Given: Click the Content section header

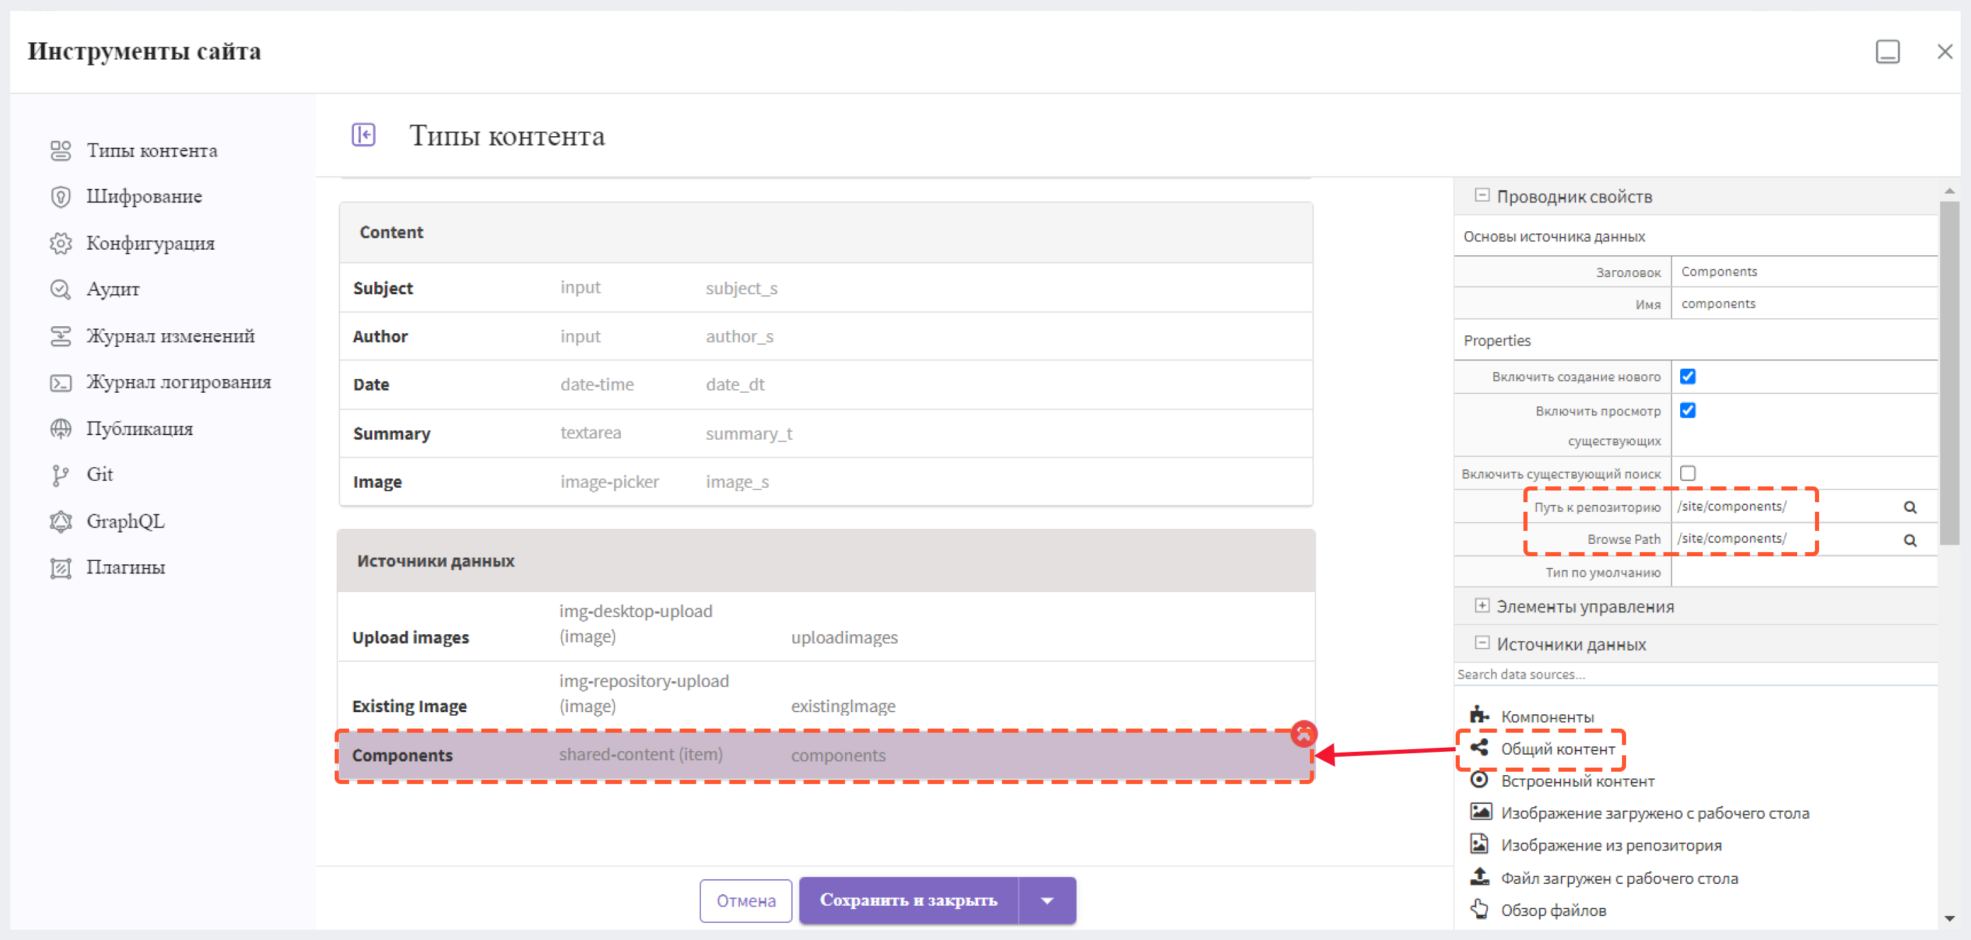Looking at the screenshot, I should pyautogui.click(x=825, y=233).
